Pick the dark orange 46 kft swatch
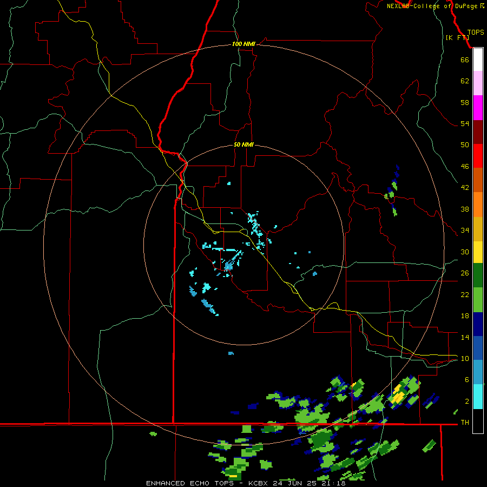Screen dimensions: 487x487 [478, 180]
